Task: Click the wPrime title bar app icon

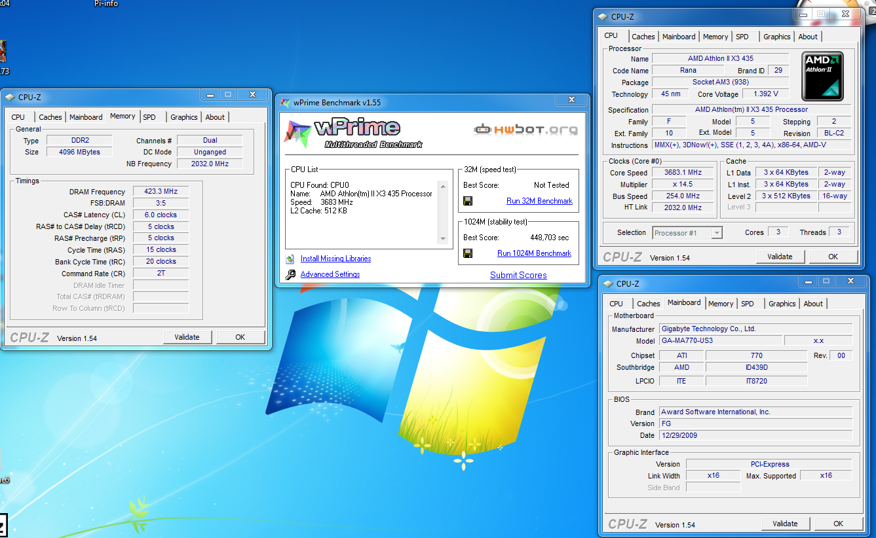Action: pos(285,102)
